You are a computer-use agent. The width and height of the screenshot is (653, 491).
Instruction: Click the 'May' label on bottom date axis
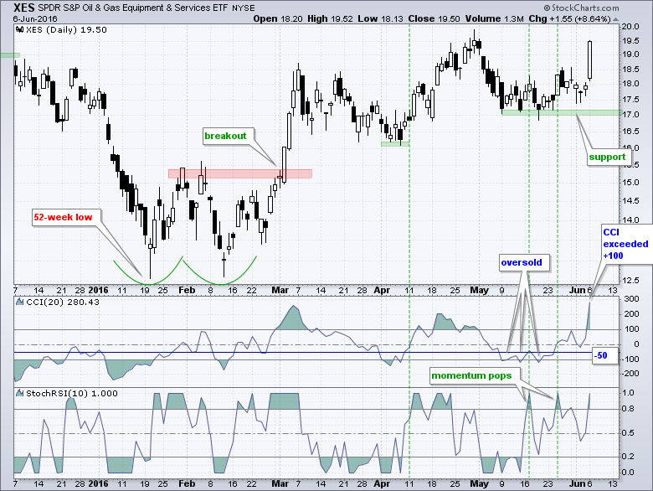pos(479,484)
